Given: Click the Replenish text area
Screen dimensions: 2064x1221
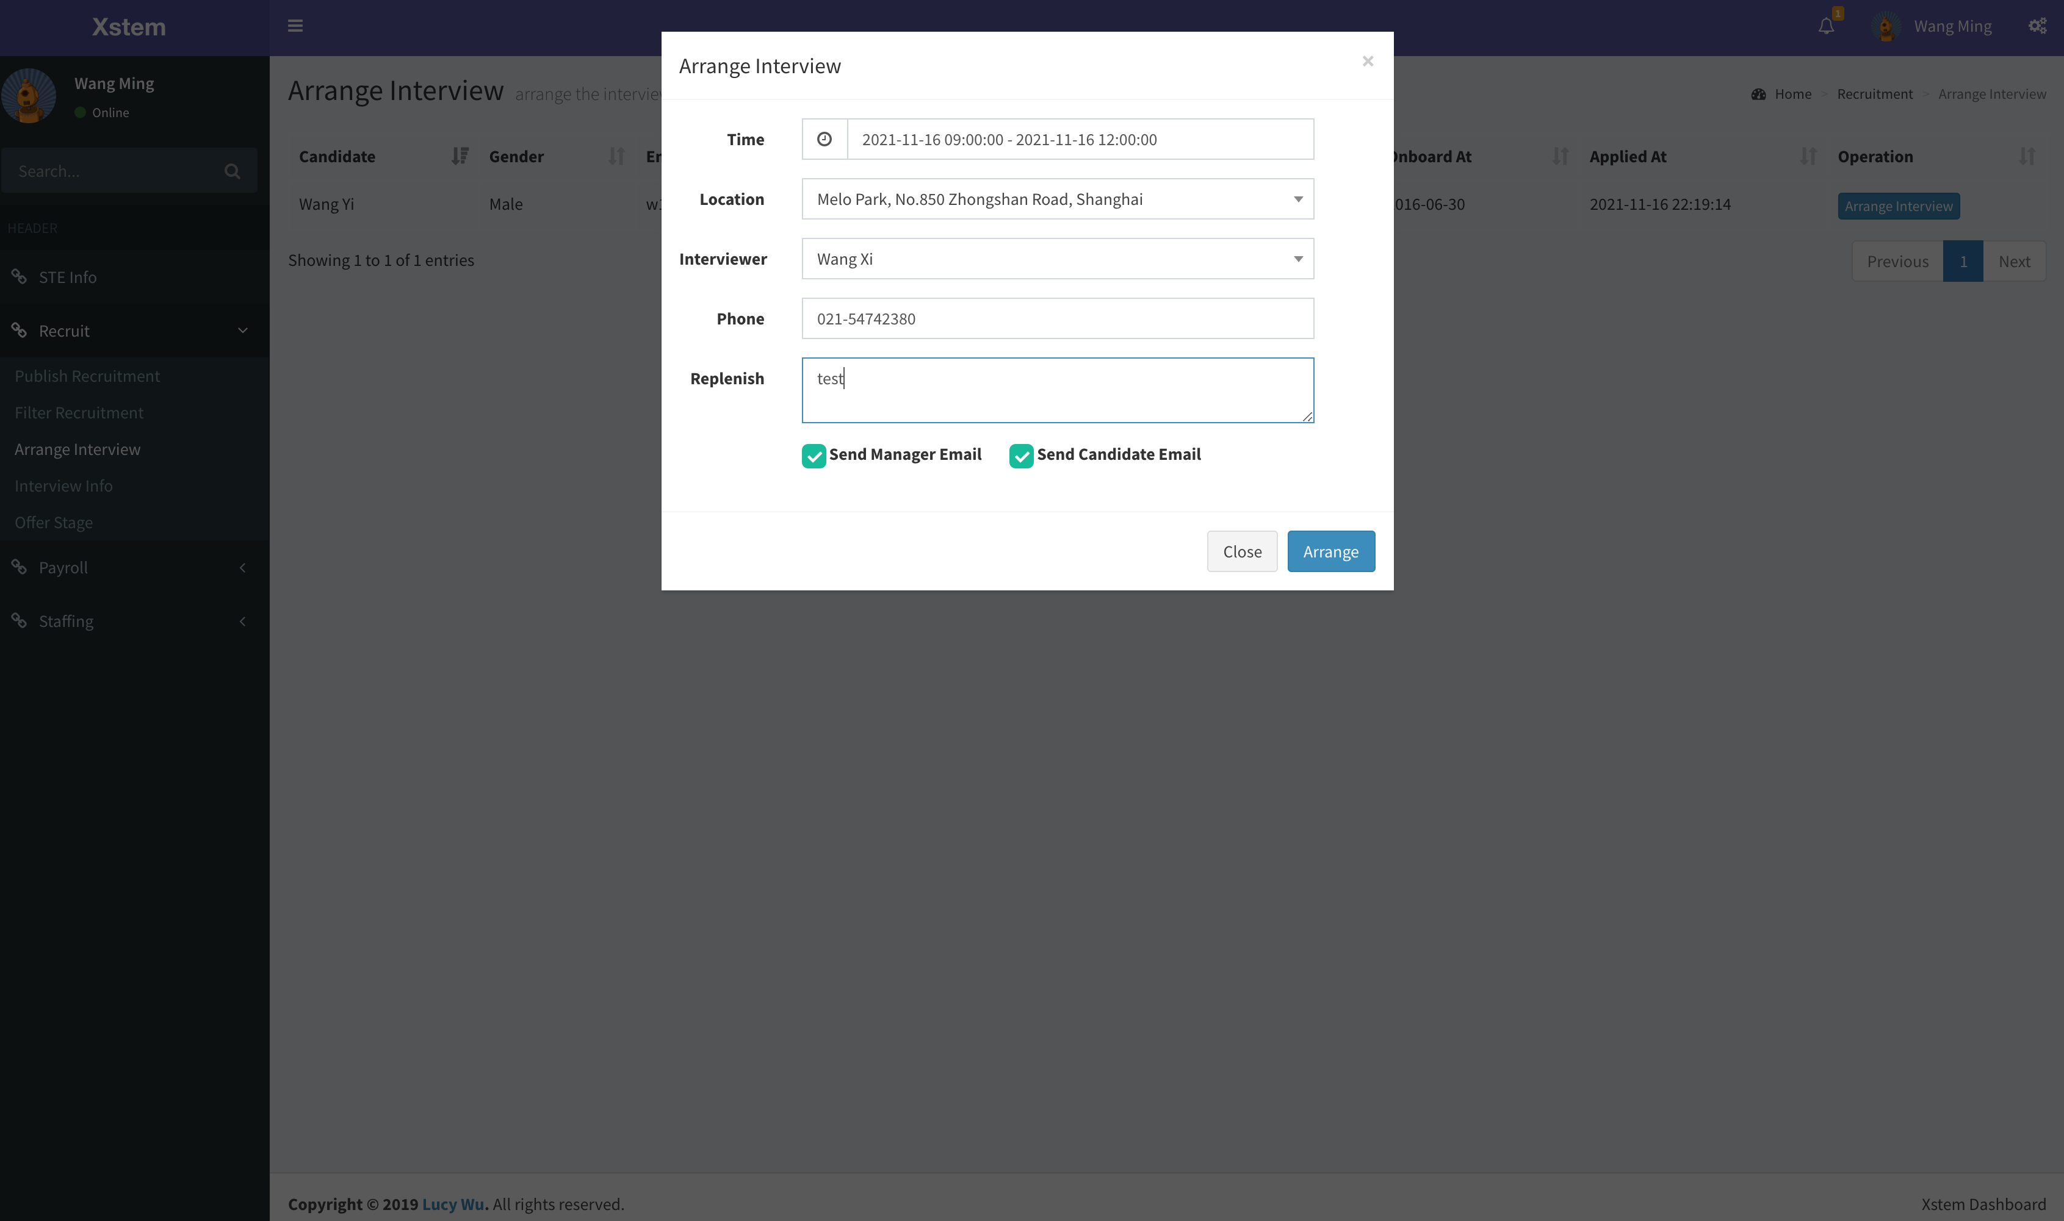Looking at the screenshot, I should click(x=1057, y=390).
